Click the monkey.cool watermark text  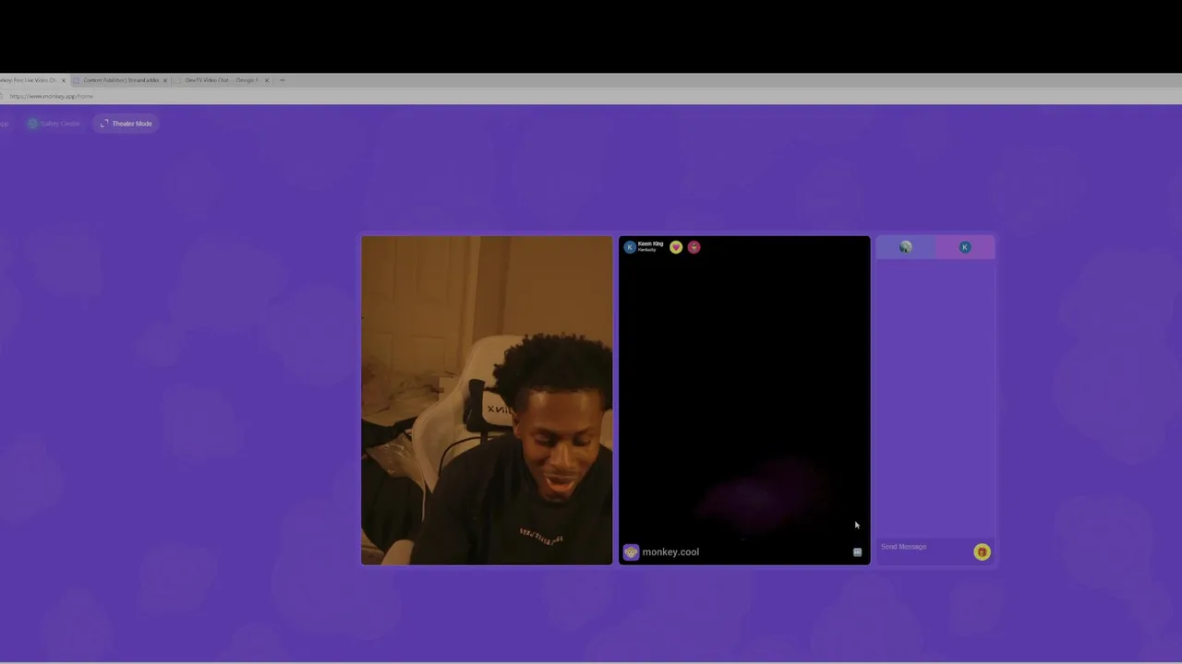coord(670,551)
